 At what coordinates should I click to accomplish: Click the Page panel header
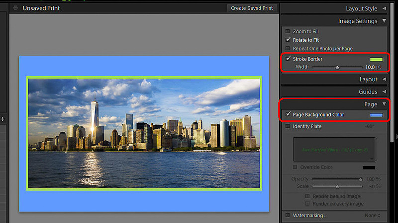coord(334,104)
